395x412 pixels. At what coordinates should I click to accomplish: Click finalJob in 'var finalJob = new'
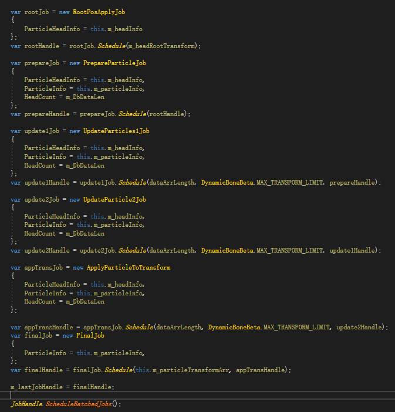click(38, 336)
